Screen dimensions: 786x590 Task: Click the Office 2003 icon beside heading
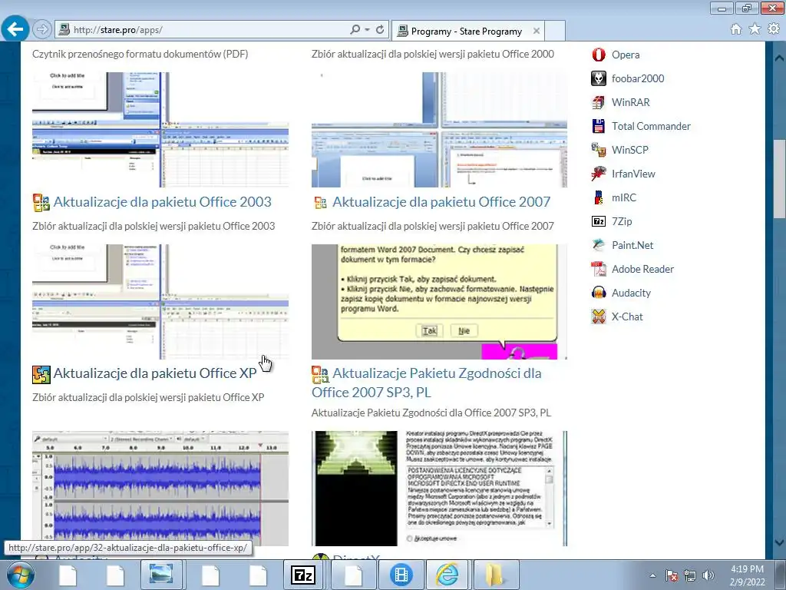[x=41, y=202]
